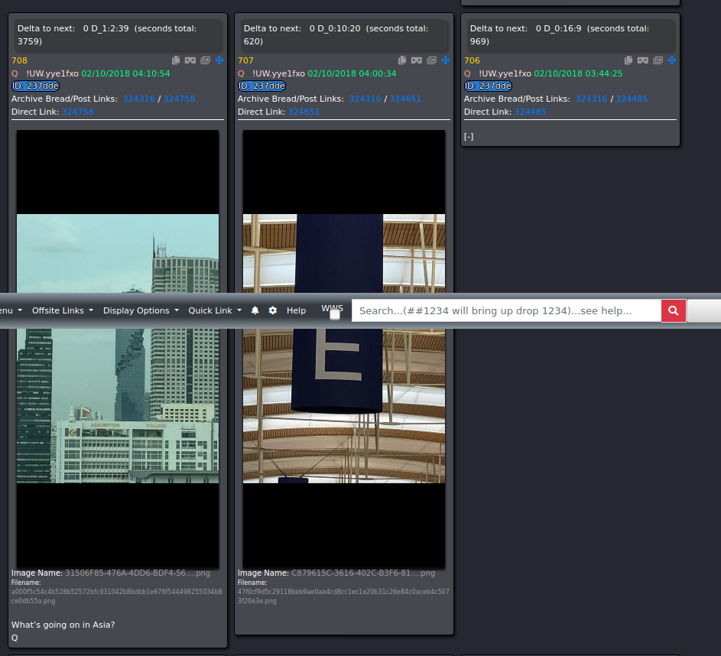This screenshot has width=721, height=656.
Task: Open the image gallery icon for drop 706
Action: point(658,60)
